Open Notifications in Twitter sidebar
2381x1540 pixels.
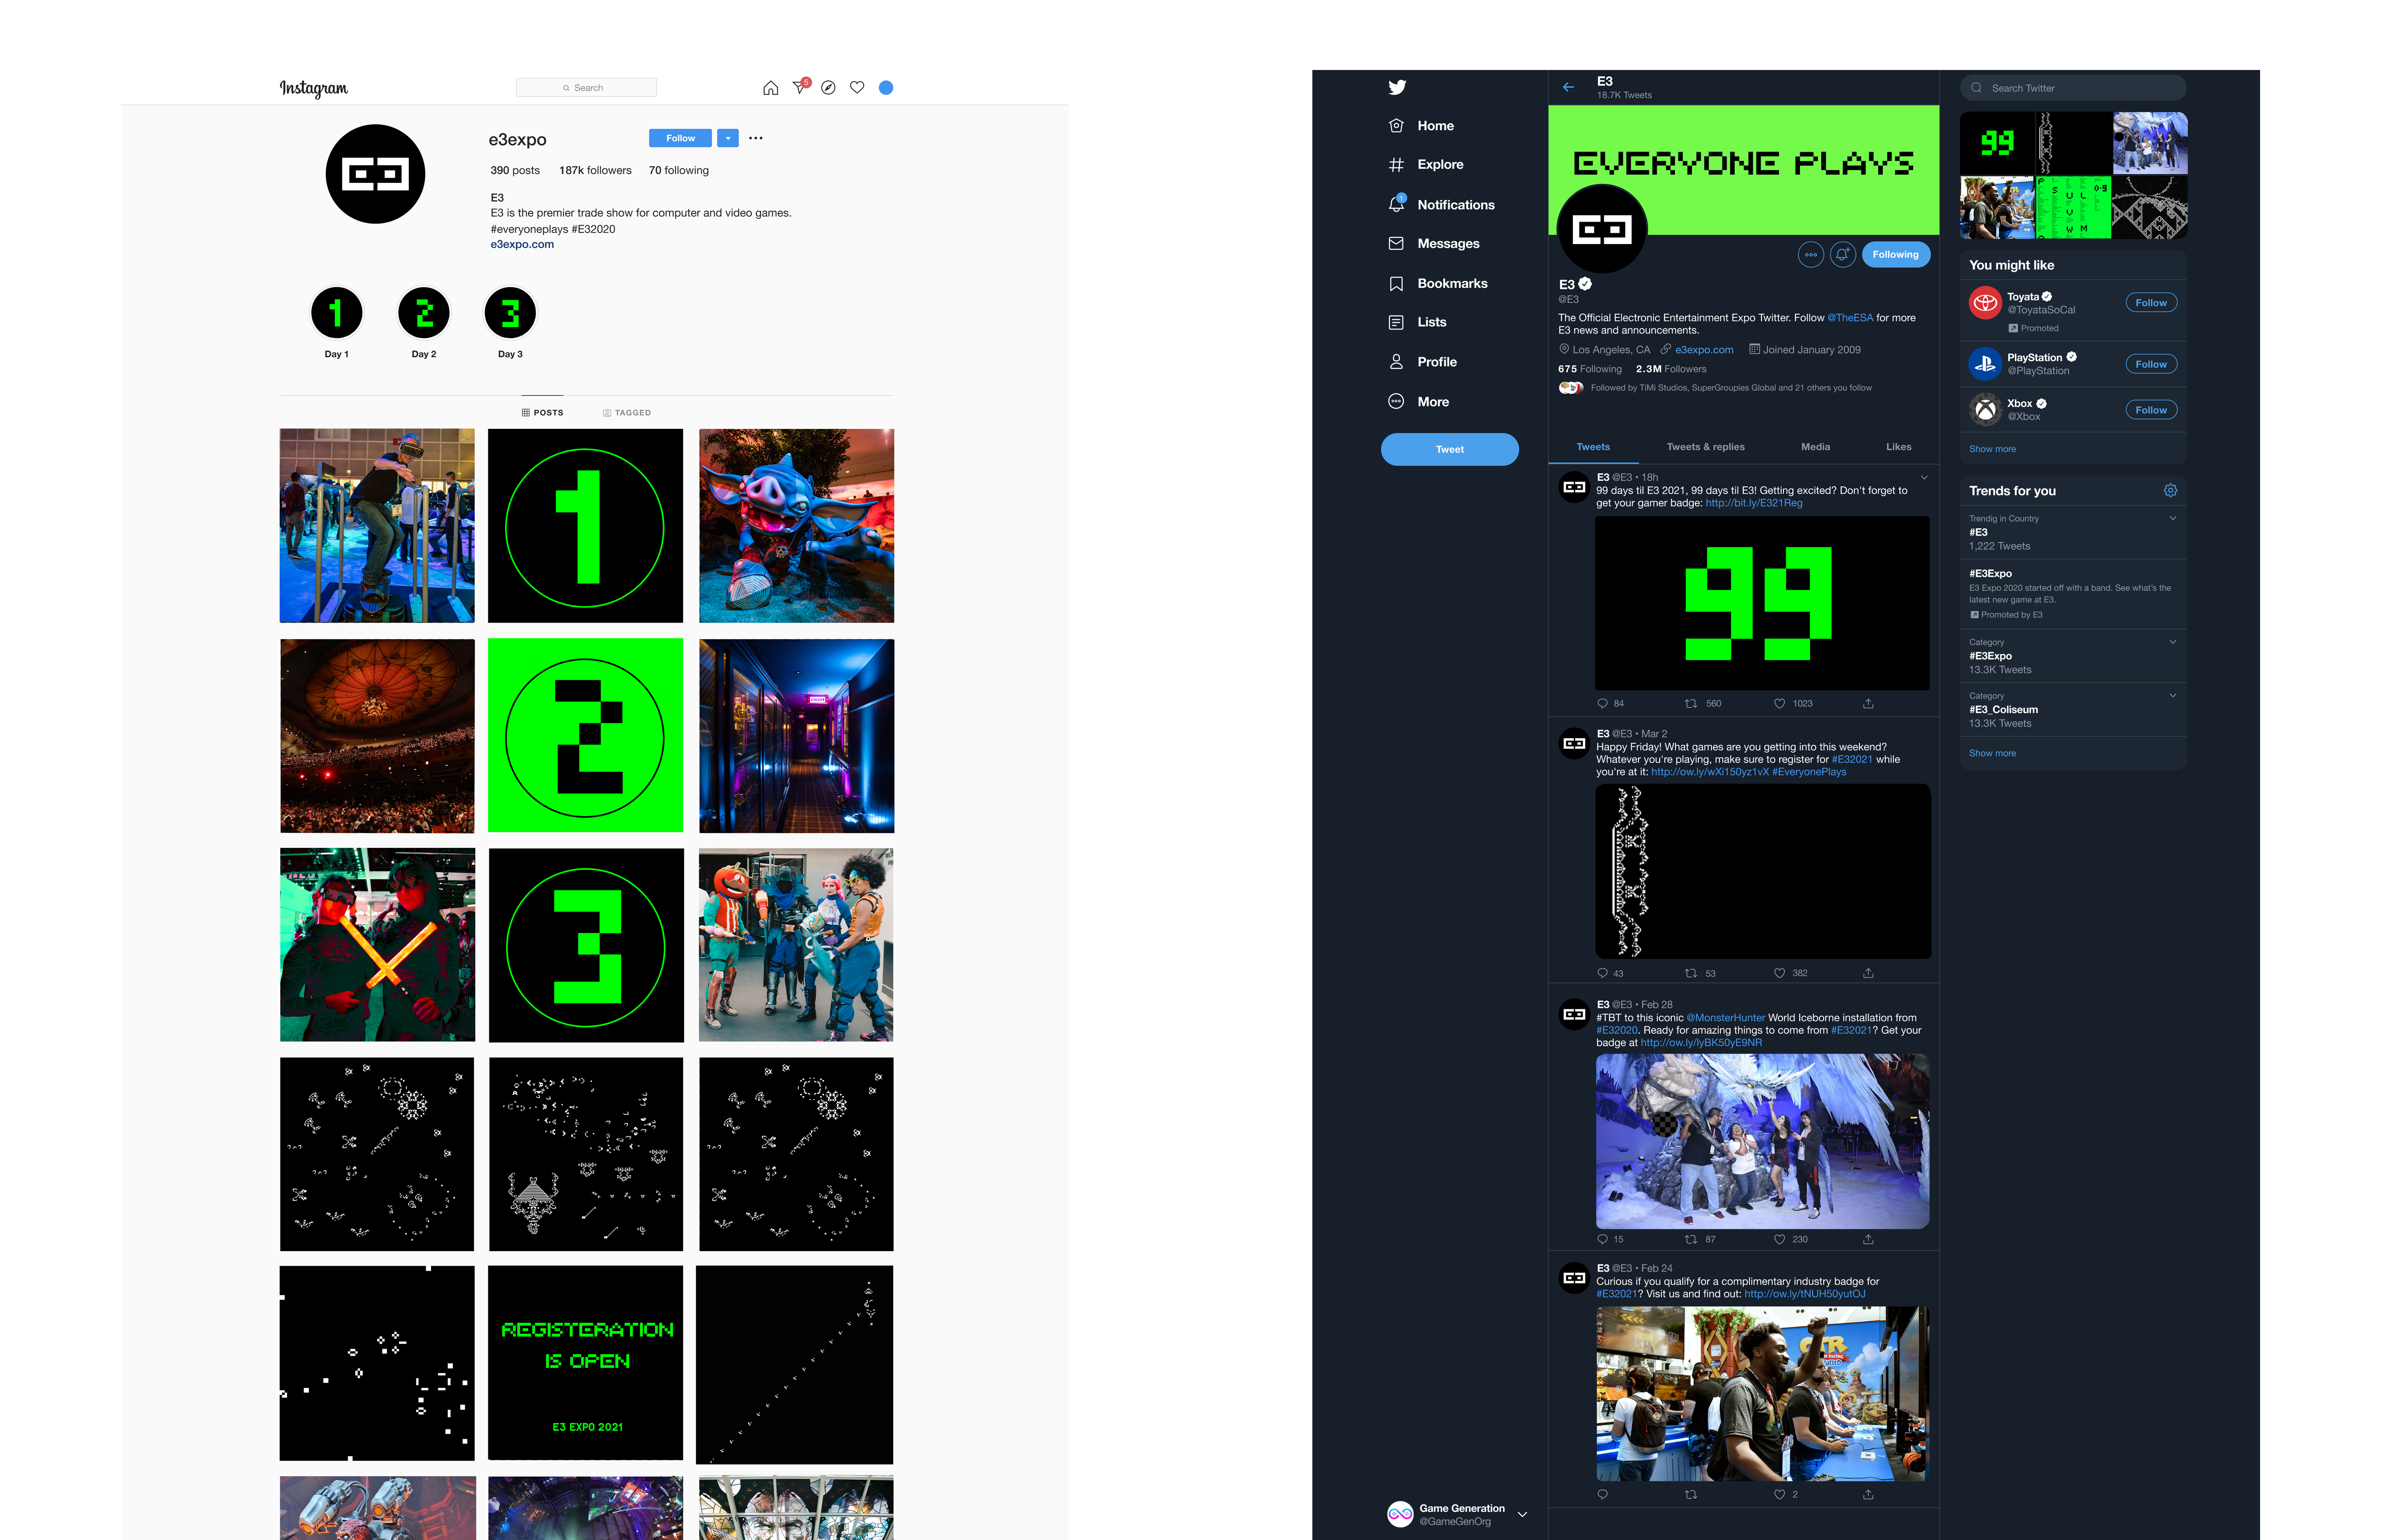pos(1442,204)
